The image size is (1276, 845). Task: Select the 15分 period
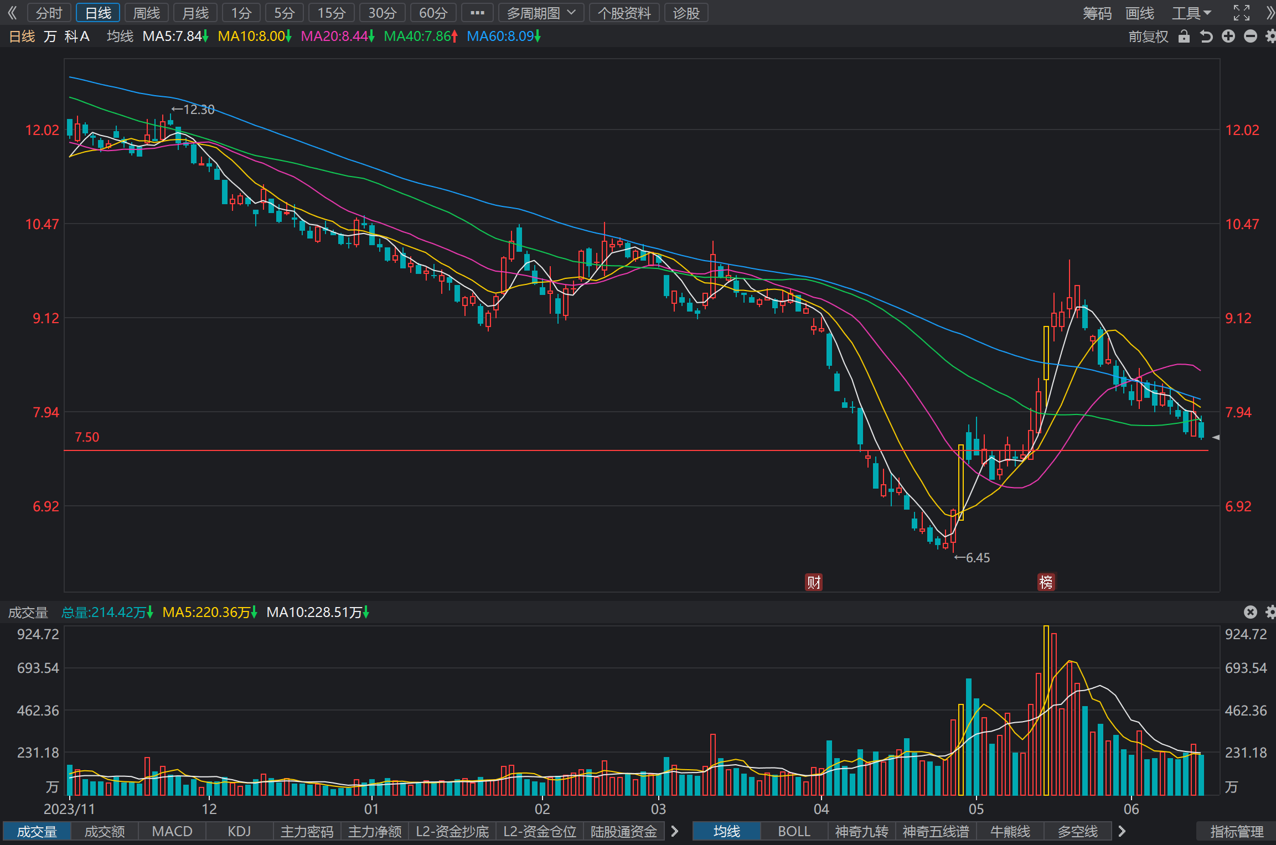332,12
